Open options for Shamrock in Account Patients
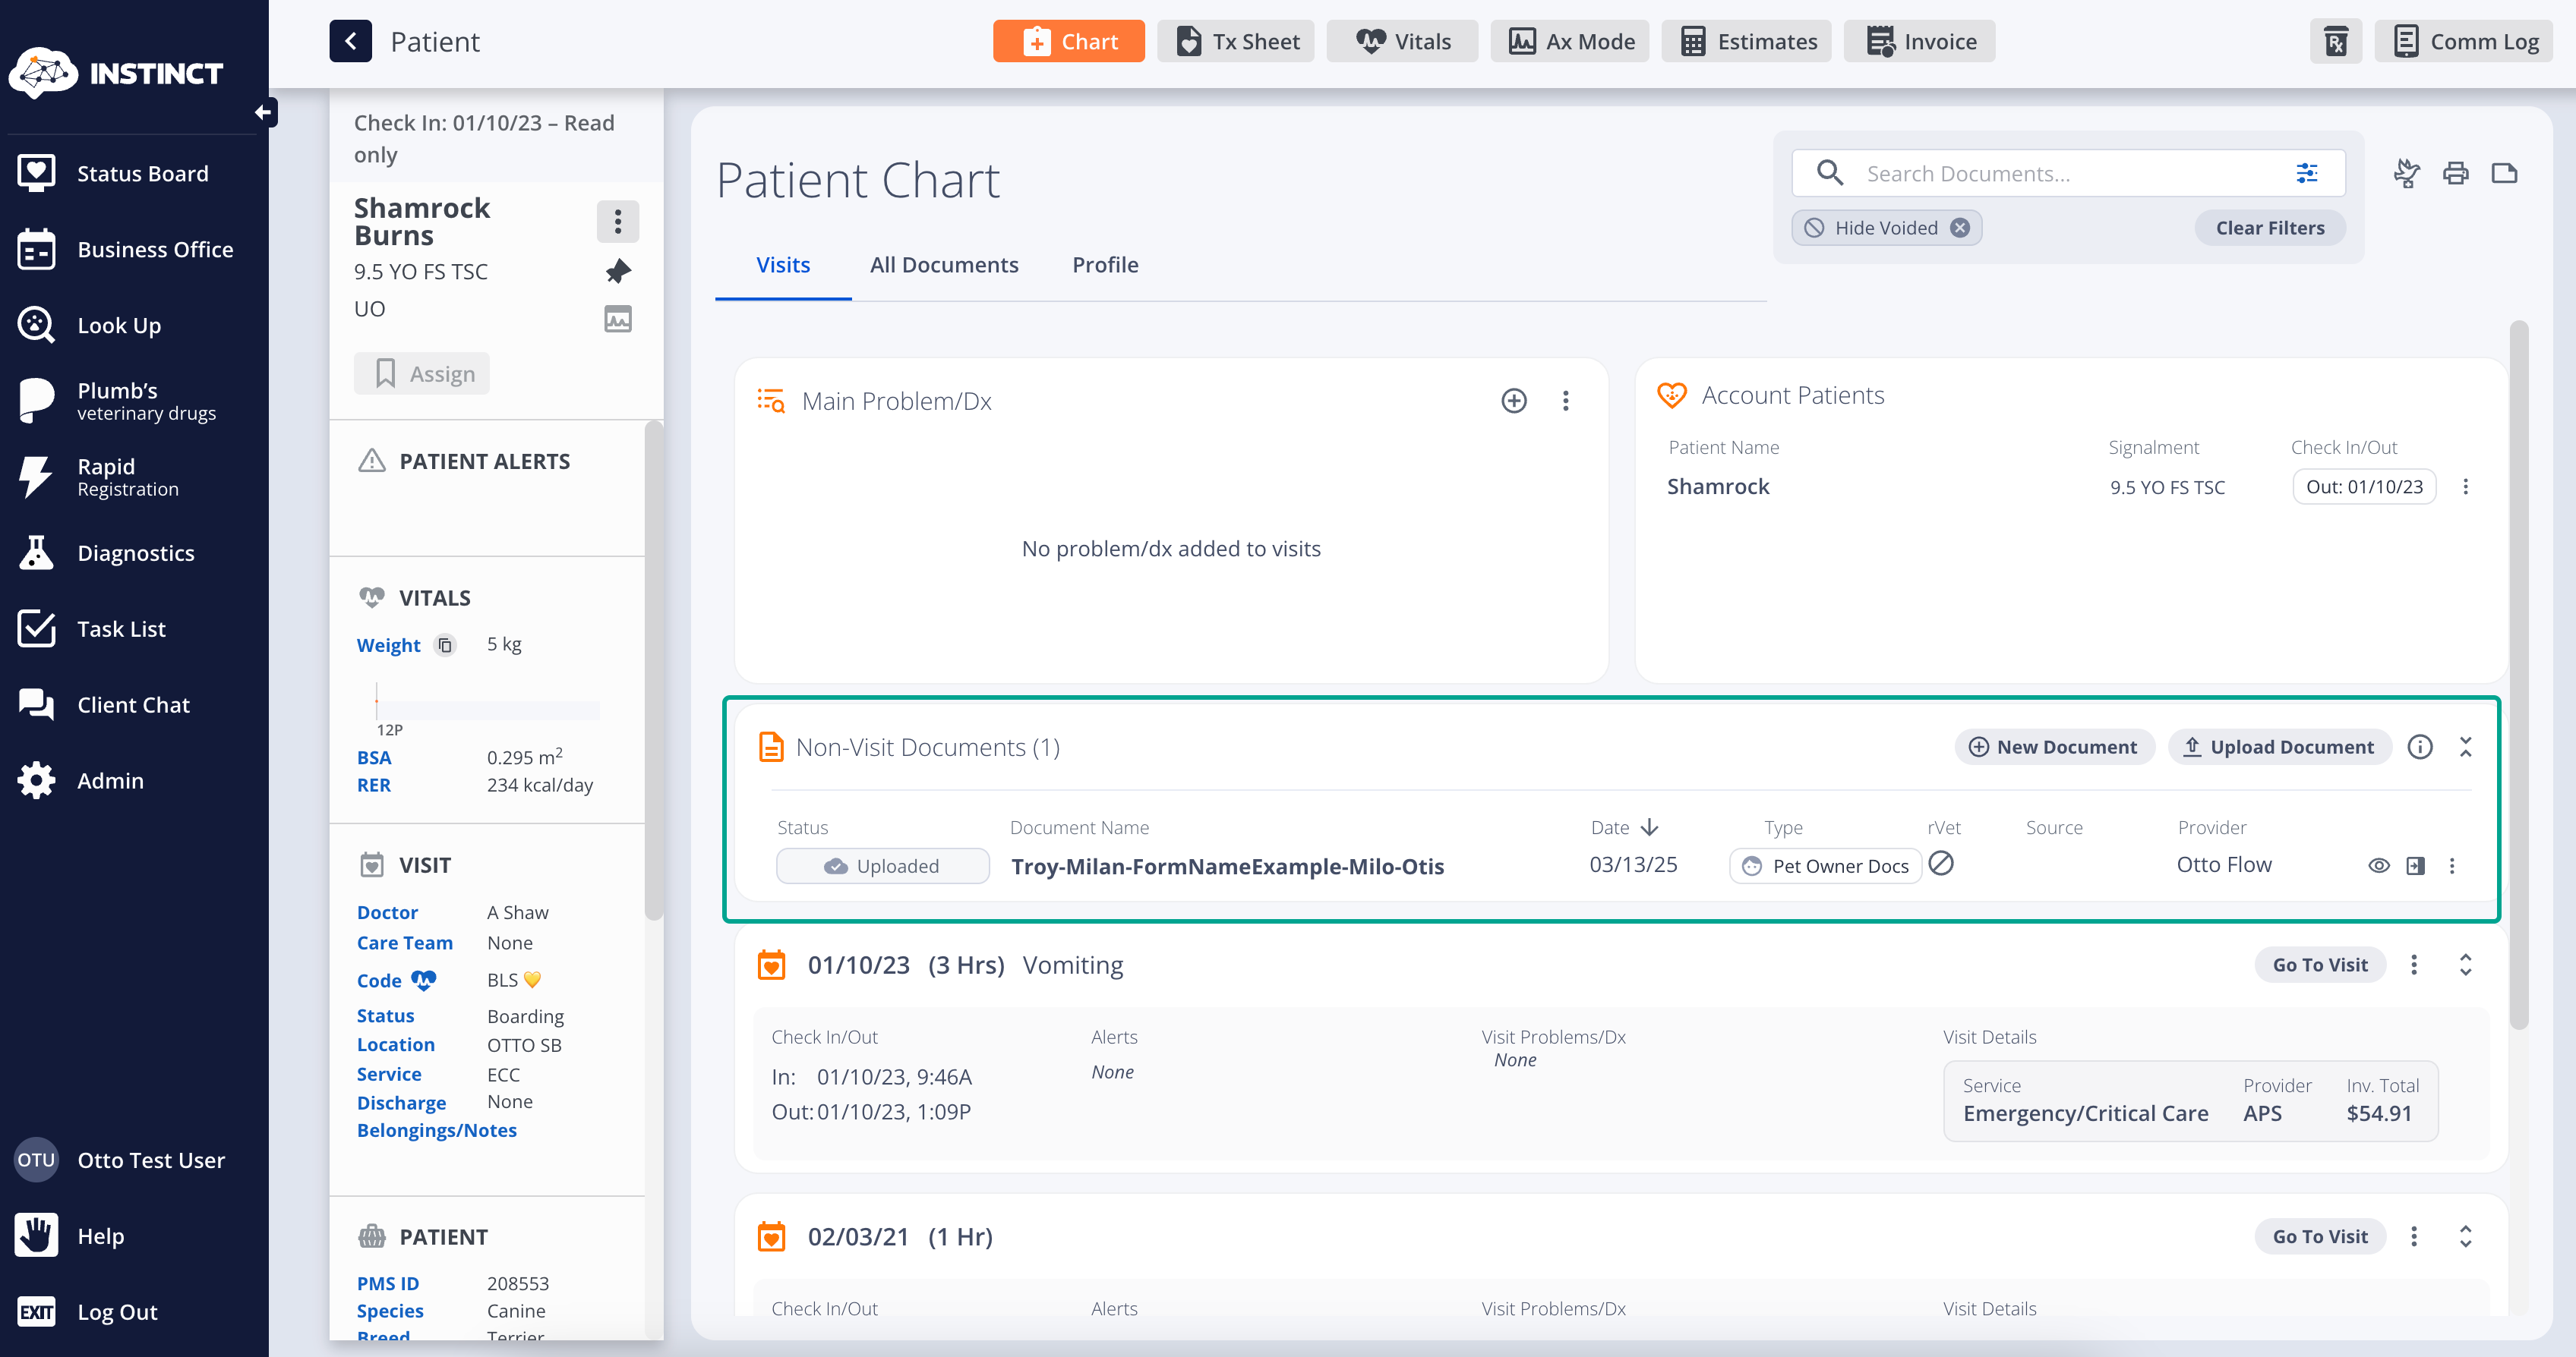 (2465, 486)
